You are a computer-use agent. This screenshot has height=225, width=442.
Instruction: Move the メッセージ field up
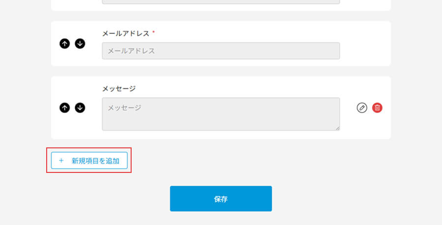[64, 108]
